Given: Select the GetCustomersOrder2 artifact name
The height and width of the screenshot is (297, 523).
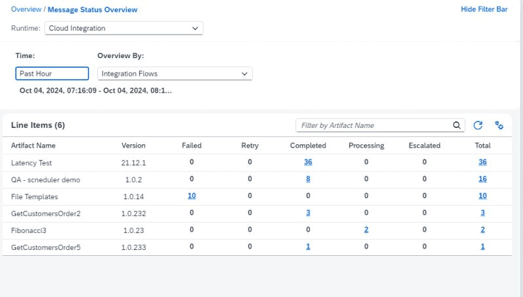Looking at the screenshot, I should 46,213.
